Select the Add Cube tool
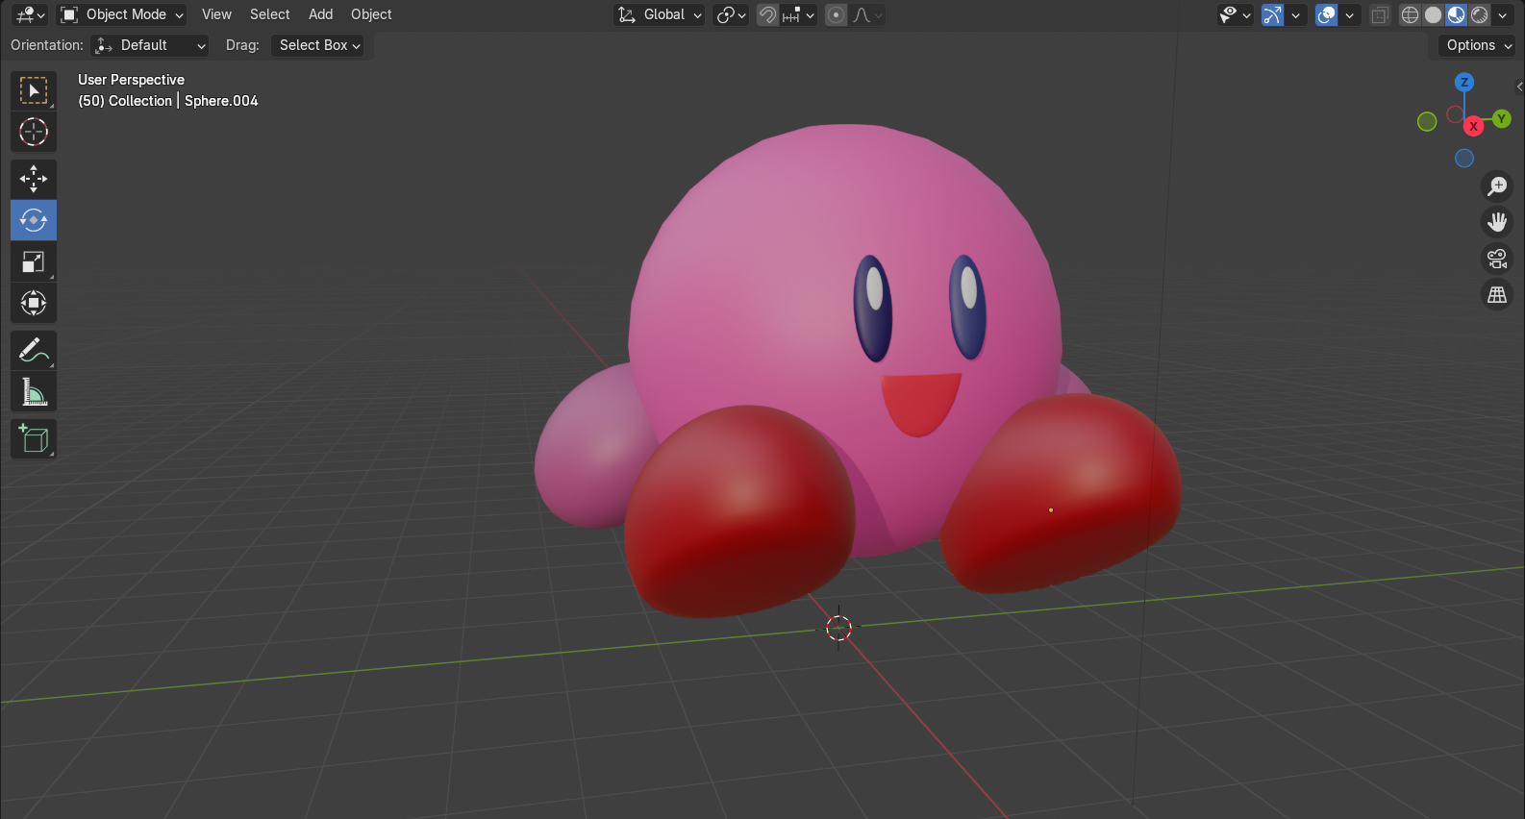This screenshot has height=819, width=1525. [34, 439]
